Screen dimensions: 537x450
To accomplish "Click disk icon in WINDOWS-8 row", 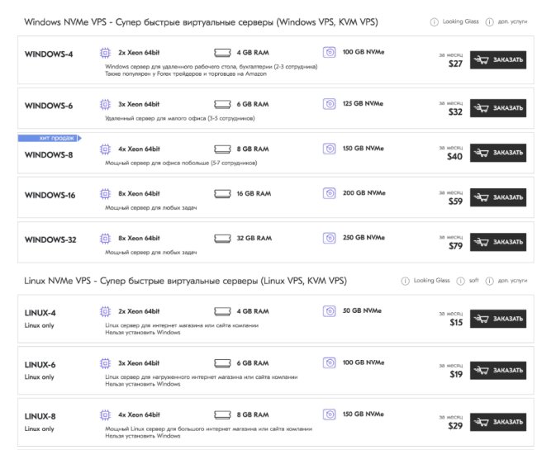I will [x=330, y=149].
